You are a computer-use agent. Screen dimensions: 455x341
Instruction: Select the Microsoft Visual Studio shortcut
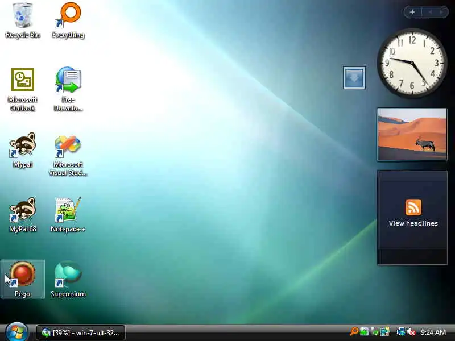(x=68, y=155)
